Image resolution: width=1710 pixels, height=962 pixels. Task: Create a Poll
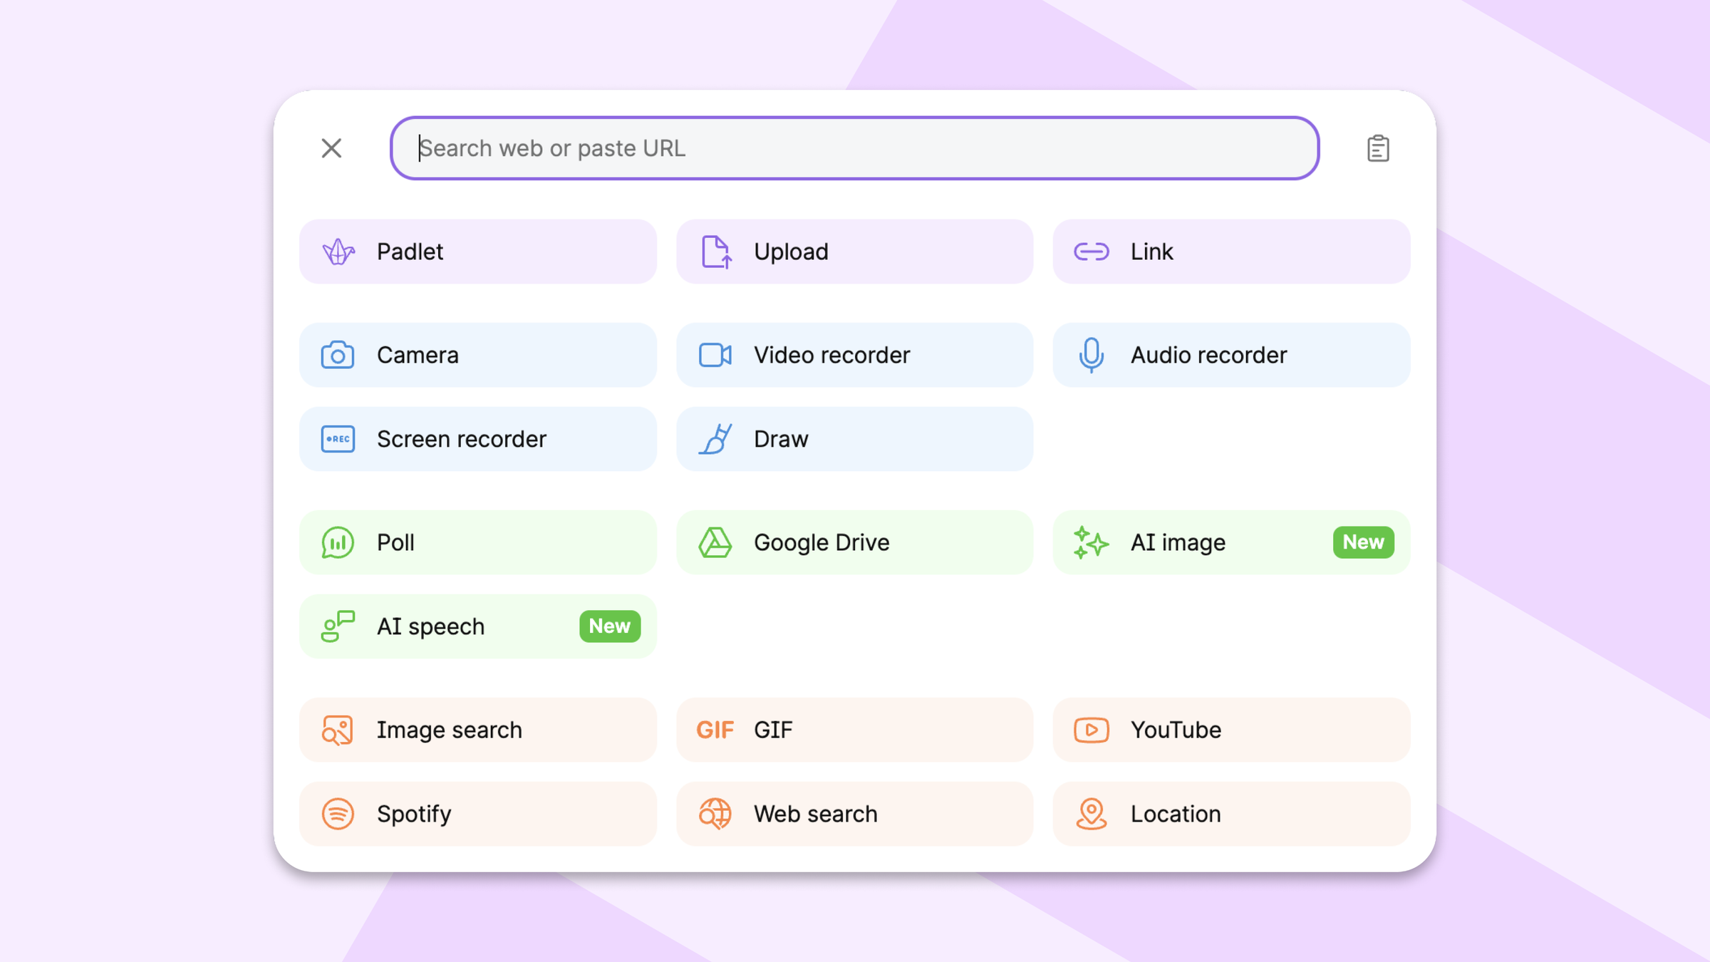pyautogui.click(x=477, y=542)
